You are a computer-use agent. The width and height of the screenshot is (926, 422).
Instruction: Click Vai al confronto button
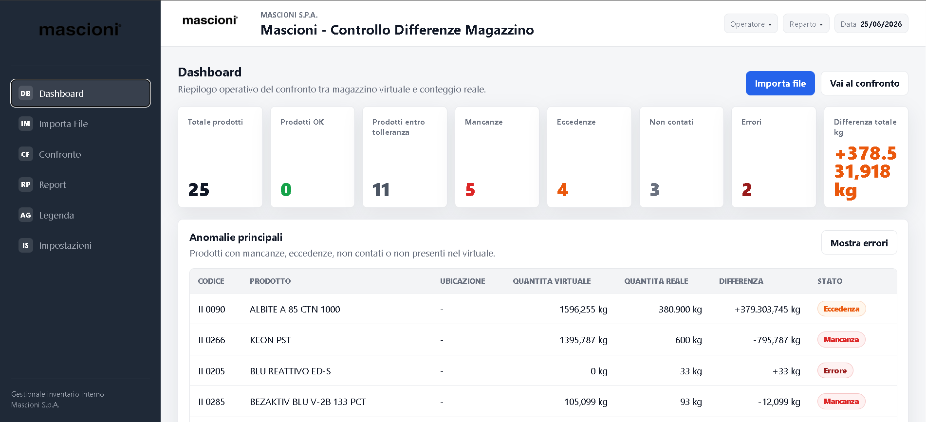pyautogui.click(x=864, y=83)
